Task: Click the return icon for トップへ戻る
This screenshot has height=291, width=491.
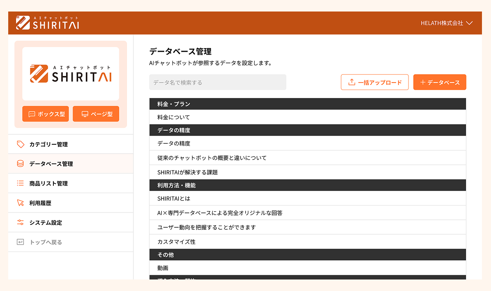Action: click(x=21, y=242)
